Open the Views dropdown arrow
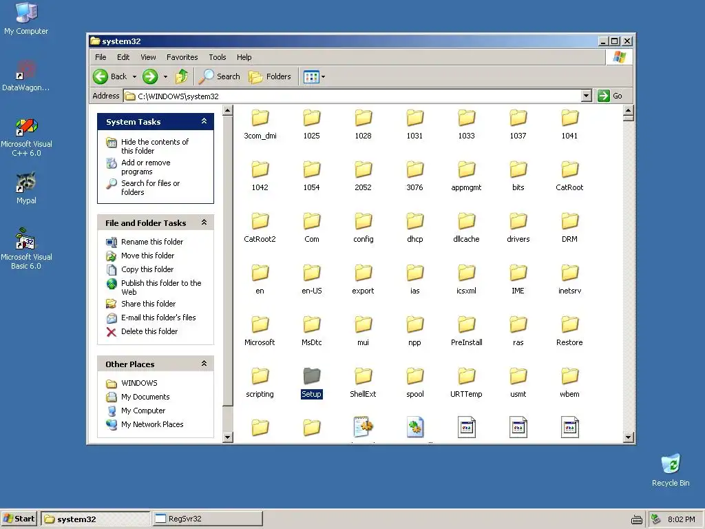This screenshot has height=529, width=705. click(x=323, y=77)
